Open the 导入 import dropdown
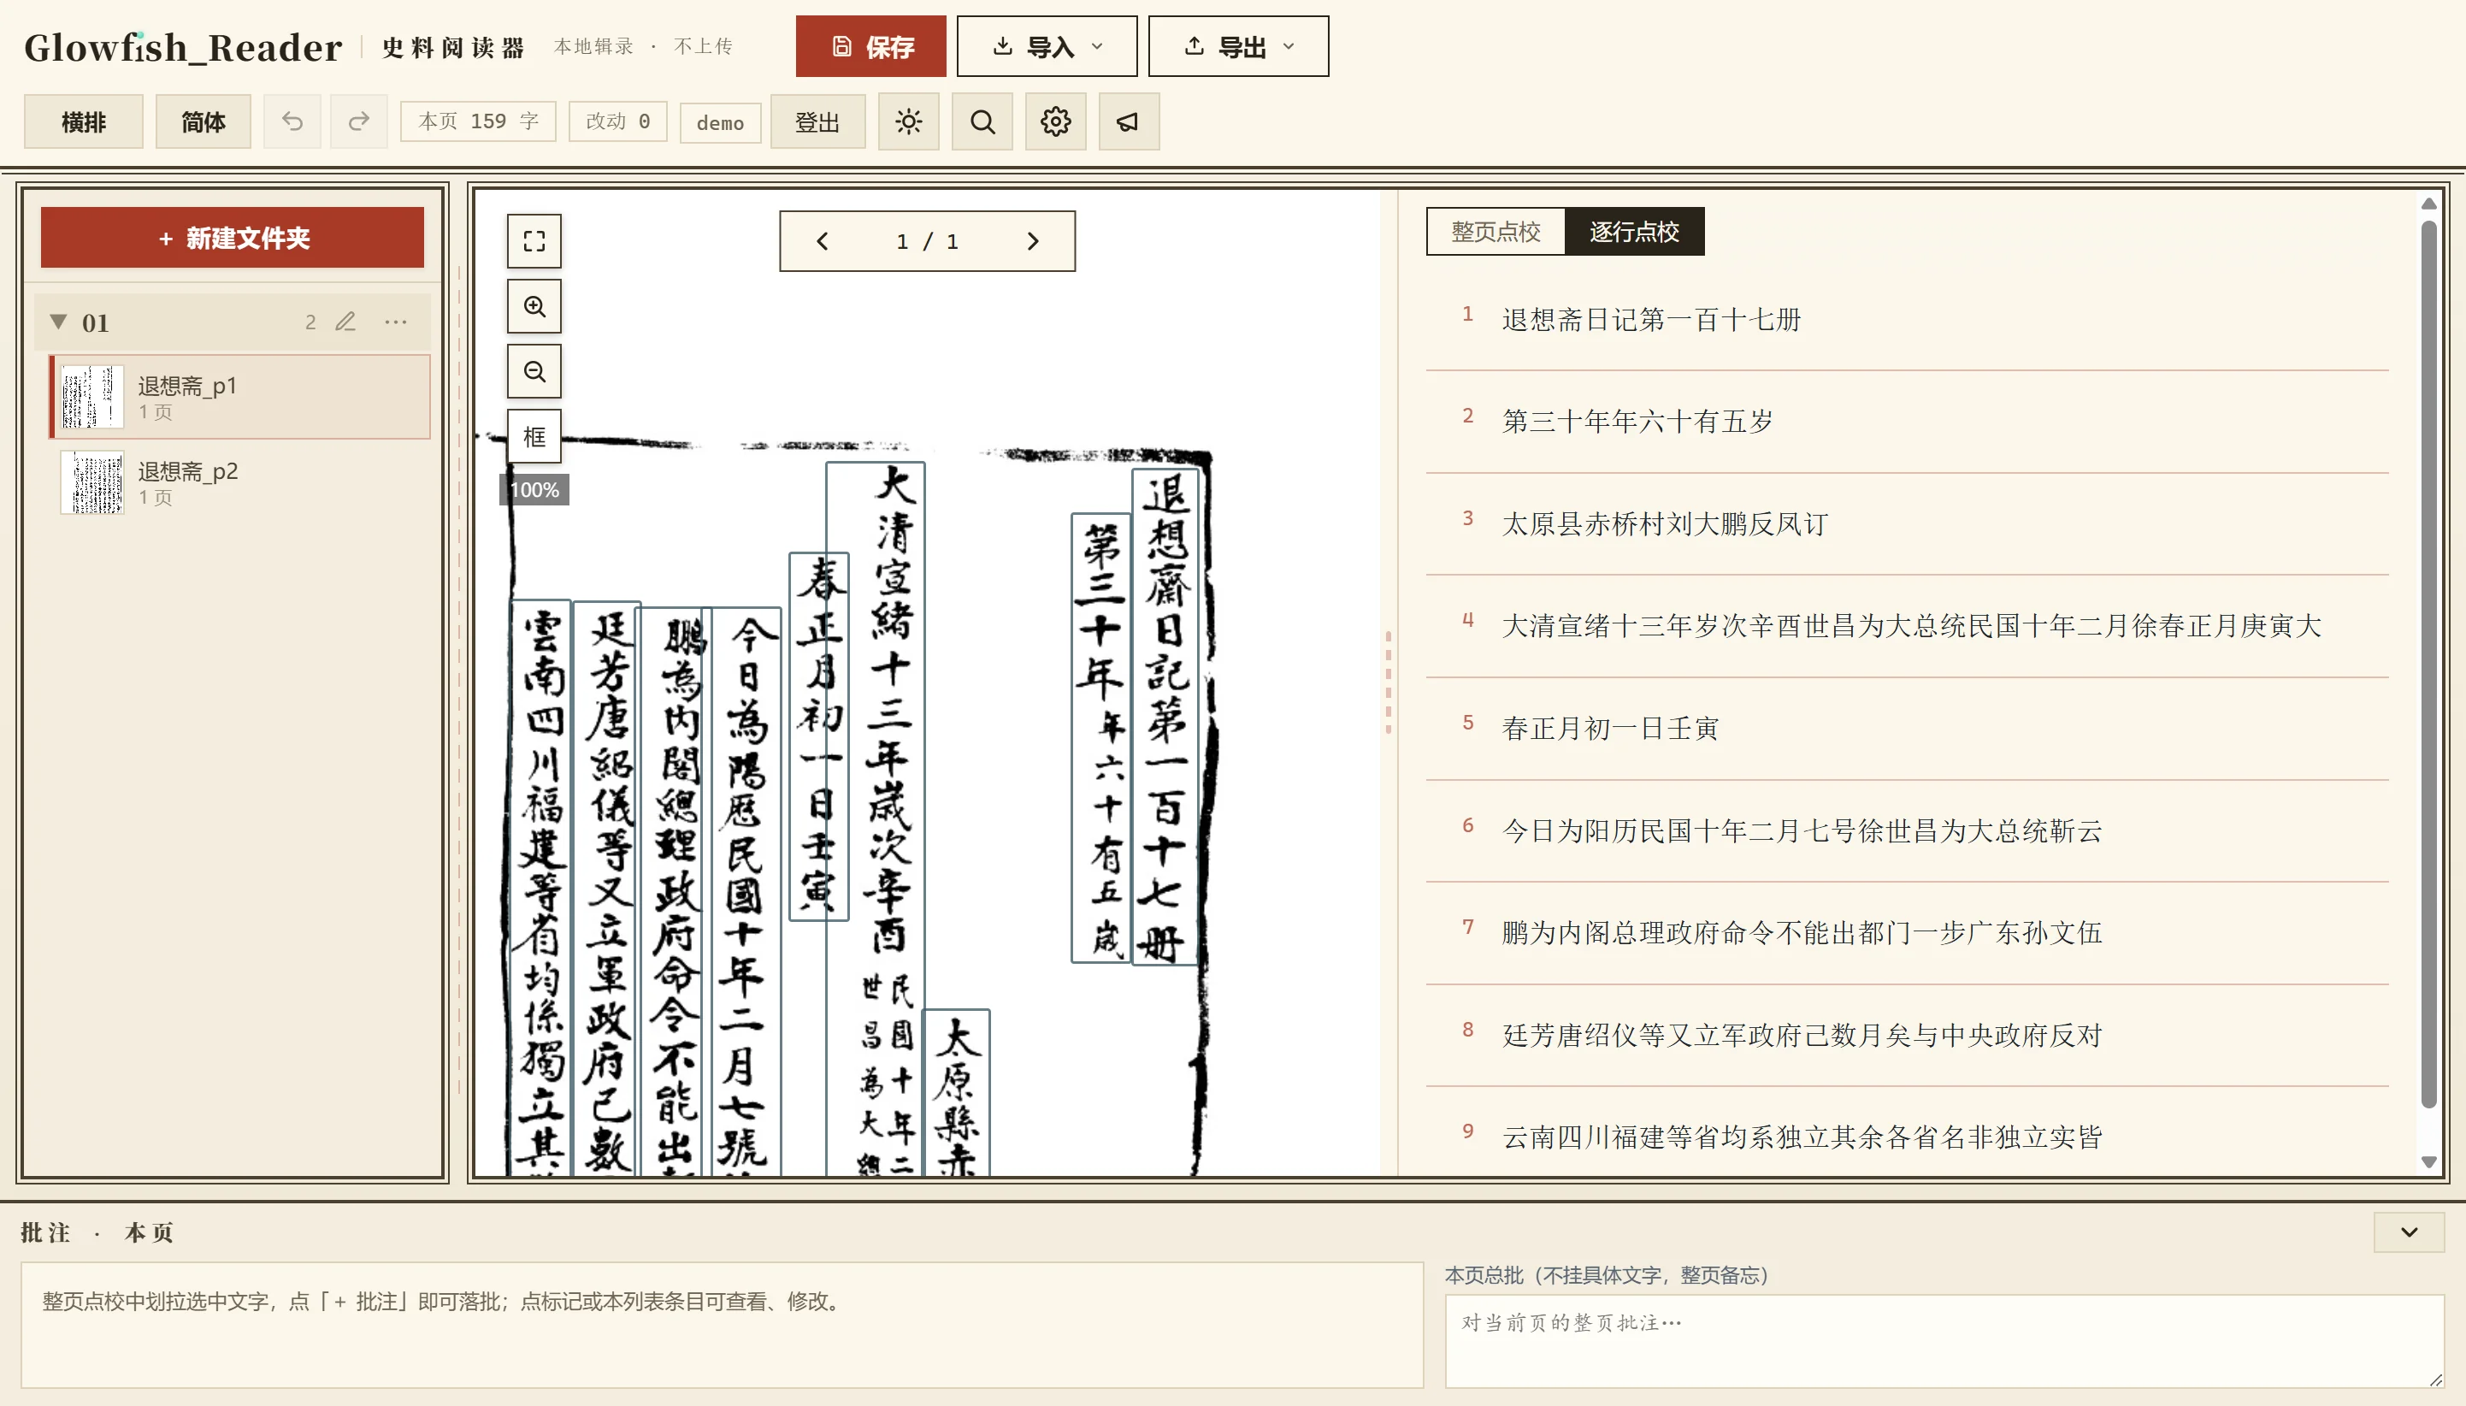2466x1406 pixels. [x=1047, y=46]
